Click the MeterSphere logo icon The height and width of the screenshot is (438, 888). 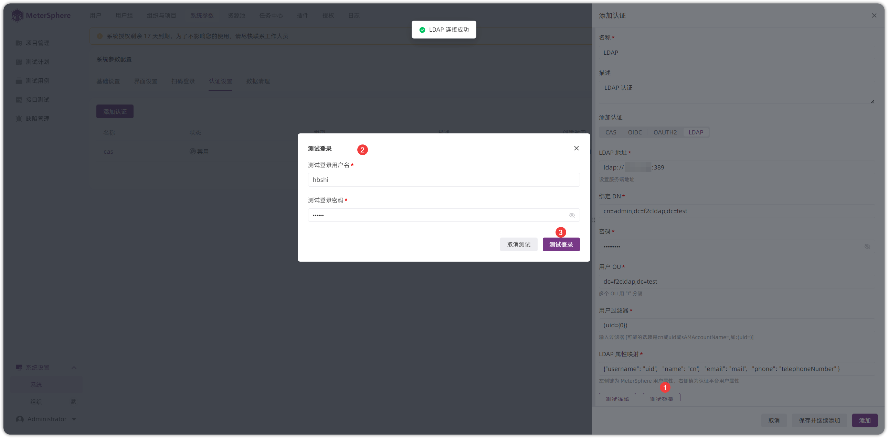point(17,15)
